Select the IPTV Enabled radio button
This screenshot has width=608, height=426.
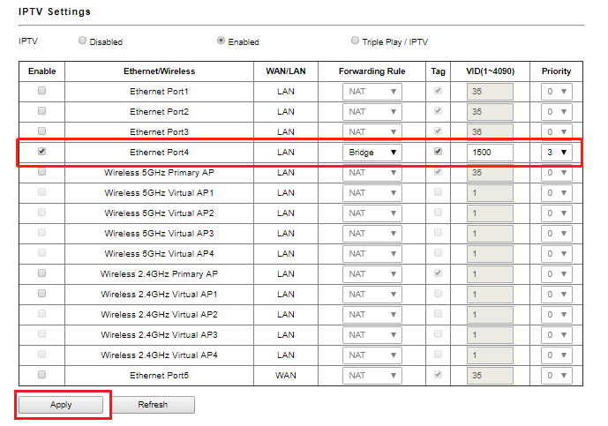click(x=221, y=41)
